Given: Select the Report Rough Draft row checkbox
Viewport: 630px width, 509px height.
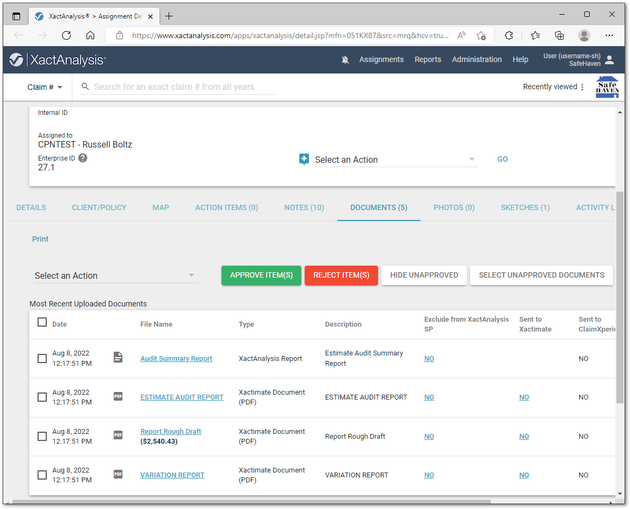Looking at the screenshot, I should coord(42,436).
